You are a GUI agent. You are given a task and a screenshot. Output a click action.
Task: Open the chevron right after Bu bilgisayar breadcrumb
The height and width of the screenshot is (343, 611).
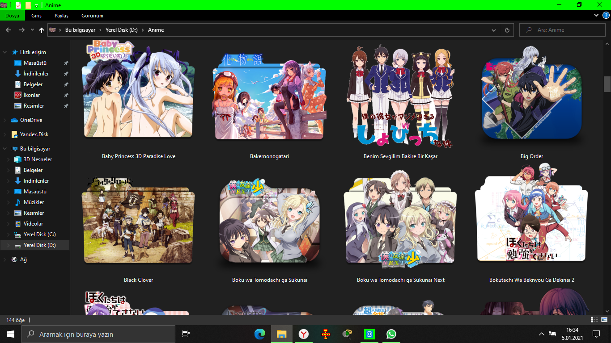tap(101, 30)
